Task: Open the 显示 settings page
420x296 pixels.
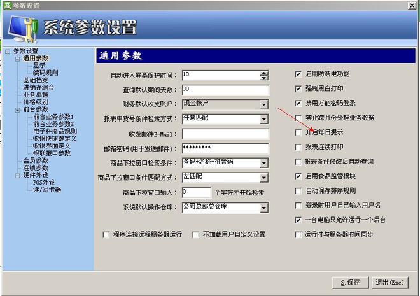Action: point(39,66)
